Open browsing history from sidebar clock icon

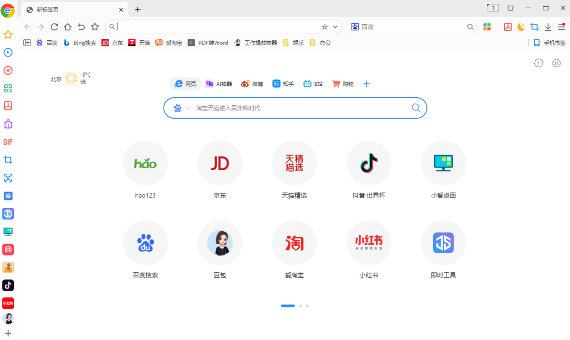(x=8, y=53)
